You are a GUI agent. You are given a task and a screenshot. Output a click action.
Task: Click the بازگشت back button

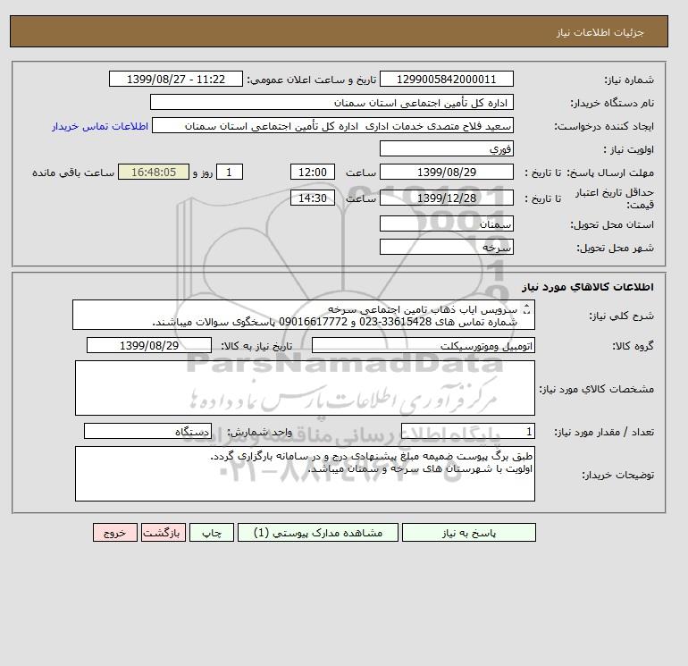tap(164, 533)
